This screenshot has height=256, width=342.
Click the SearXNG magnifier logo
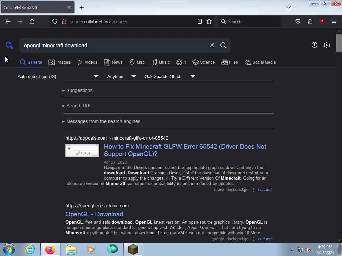[9, 45]
